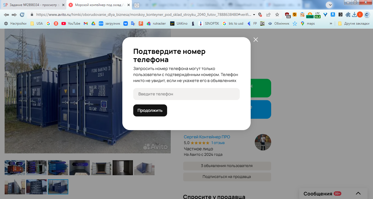Open the rutracker bookmark
373x199 pixels.
coord(156,24)
